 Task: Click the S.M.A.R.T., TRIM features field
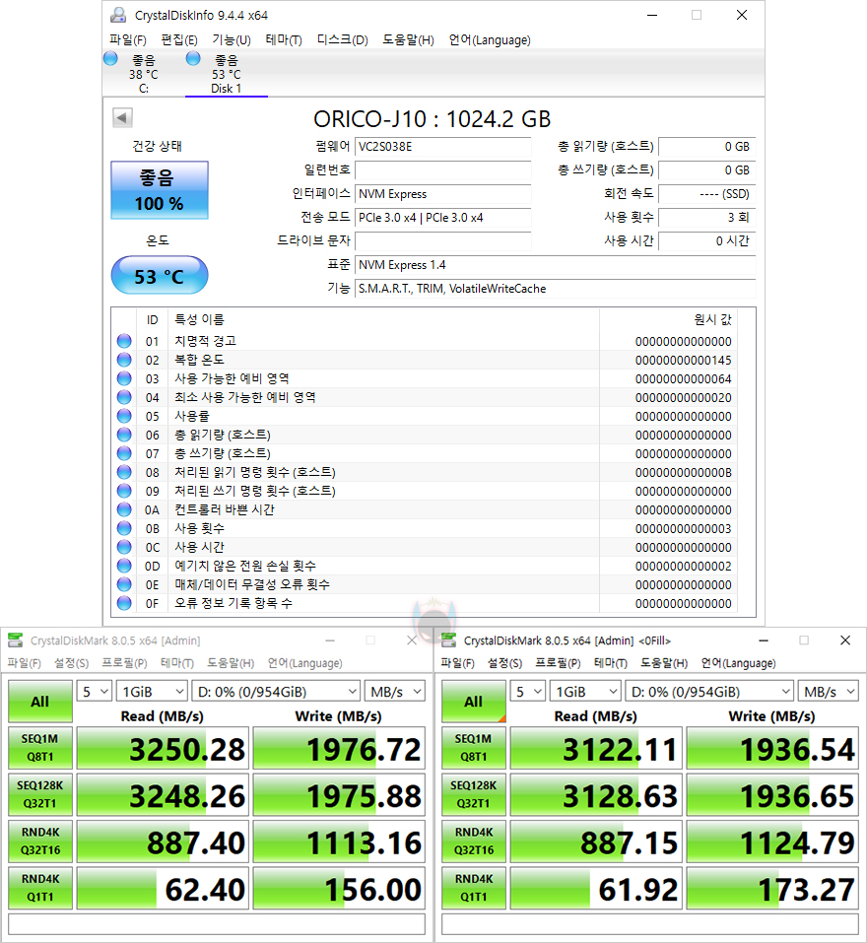556,289
